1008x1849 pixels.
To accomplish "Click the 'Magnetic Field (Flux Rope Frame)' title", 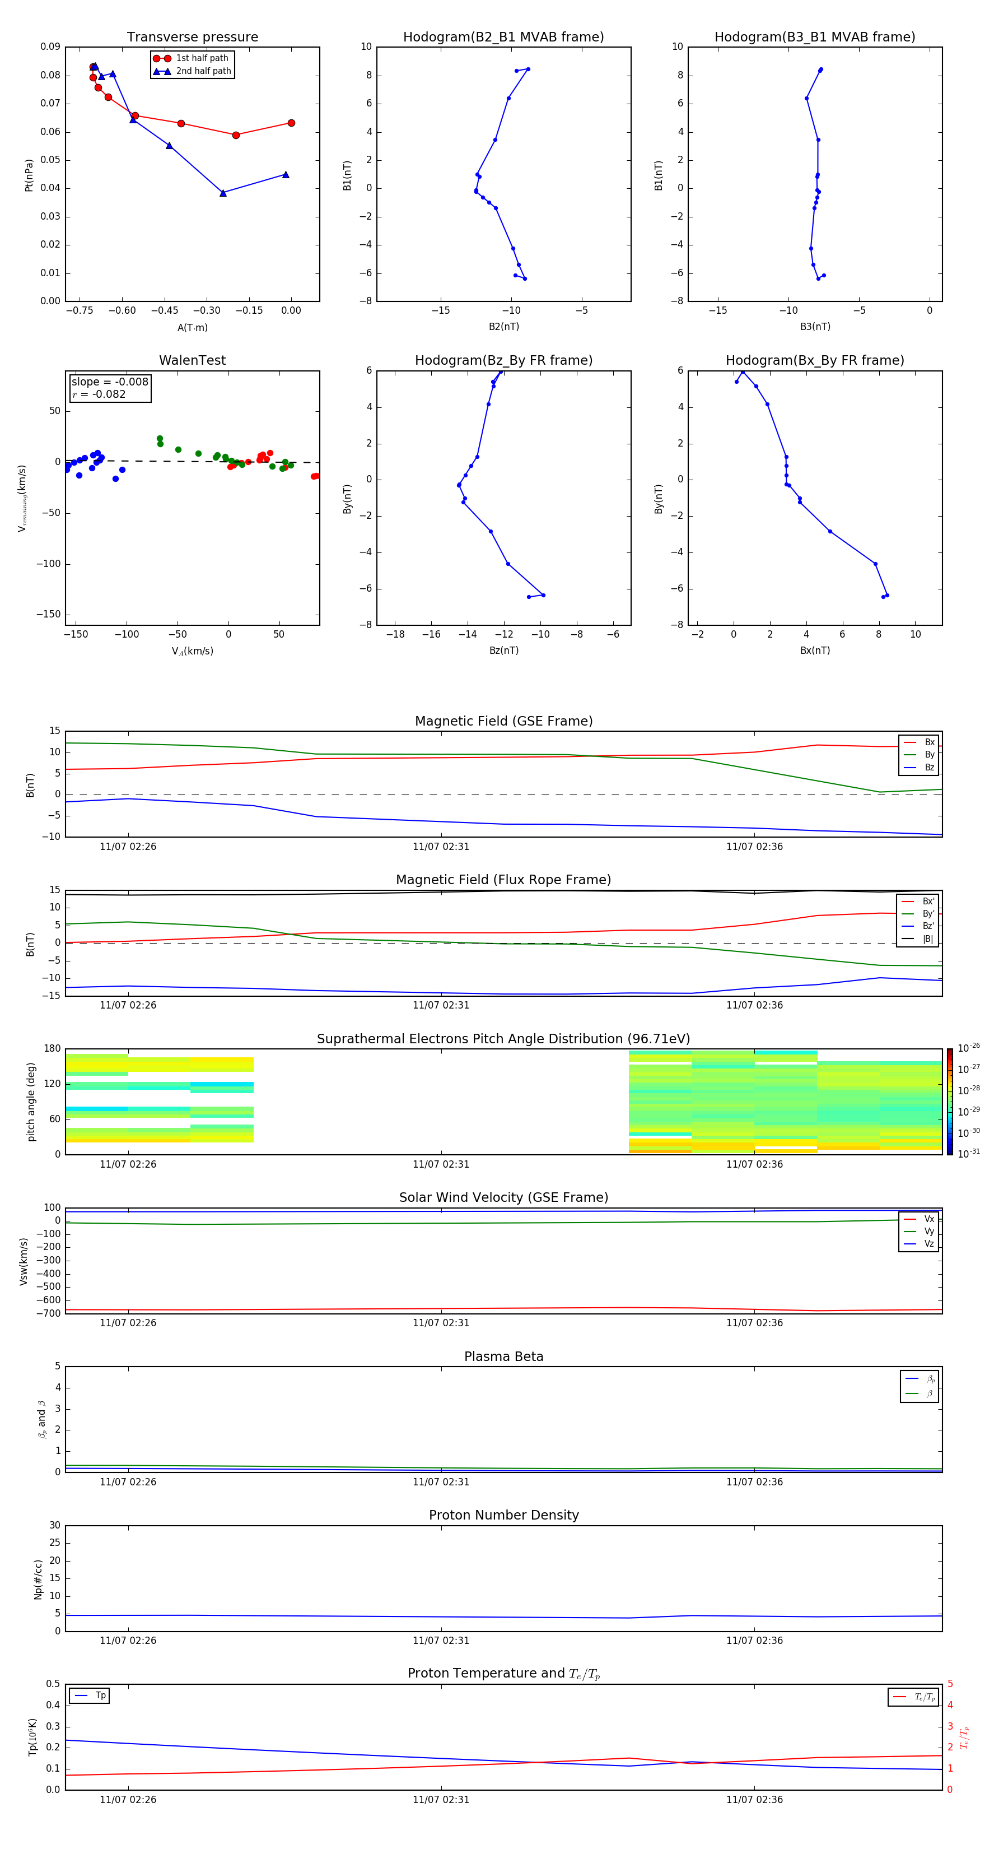I will tap(503, 880).
